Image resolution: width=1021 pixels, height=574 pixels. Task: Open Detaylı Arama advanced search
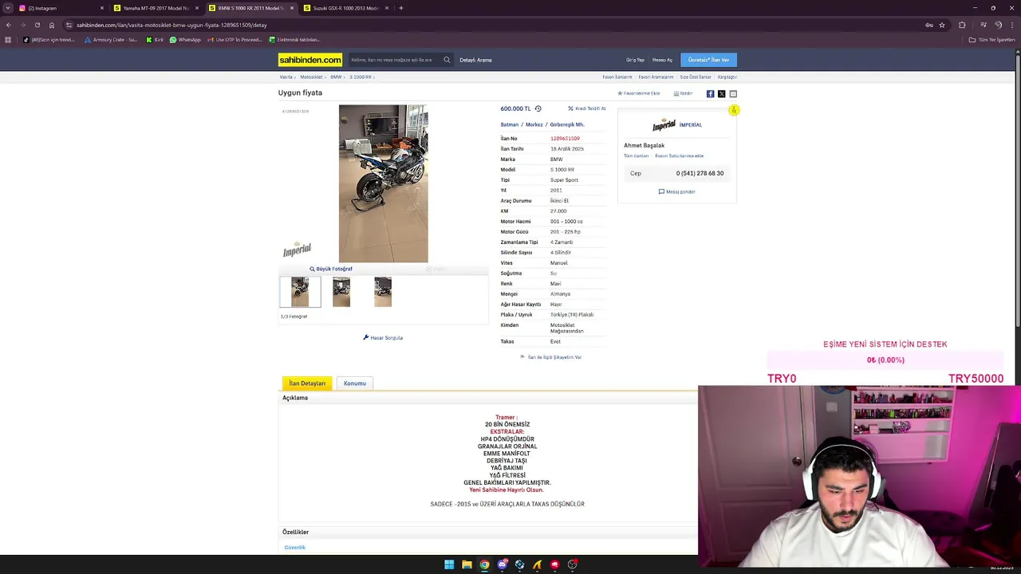pos(475,60)
